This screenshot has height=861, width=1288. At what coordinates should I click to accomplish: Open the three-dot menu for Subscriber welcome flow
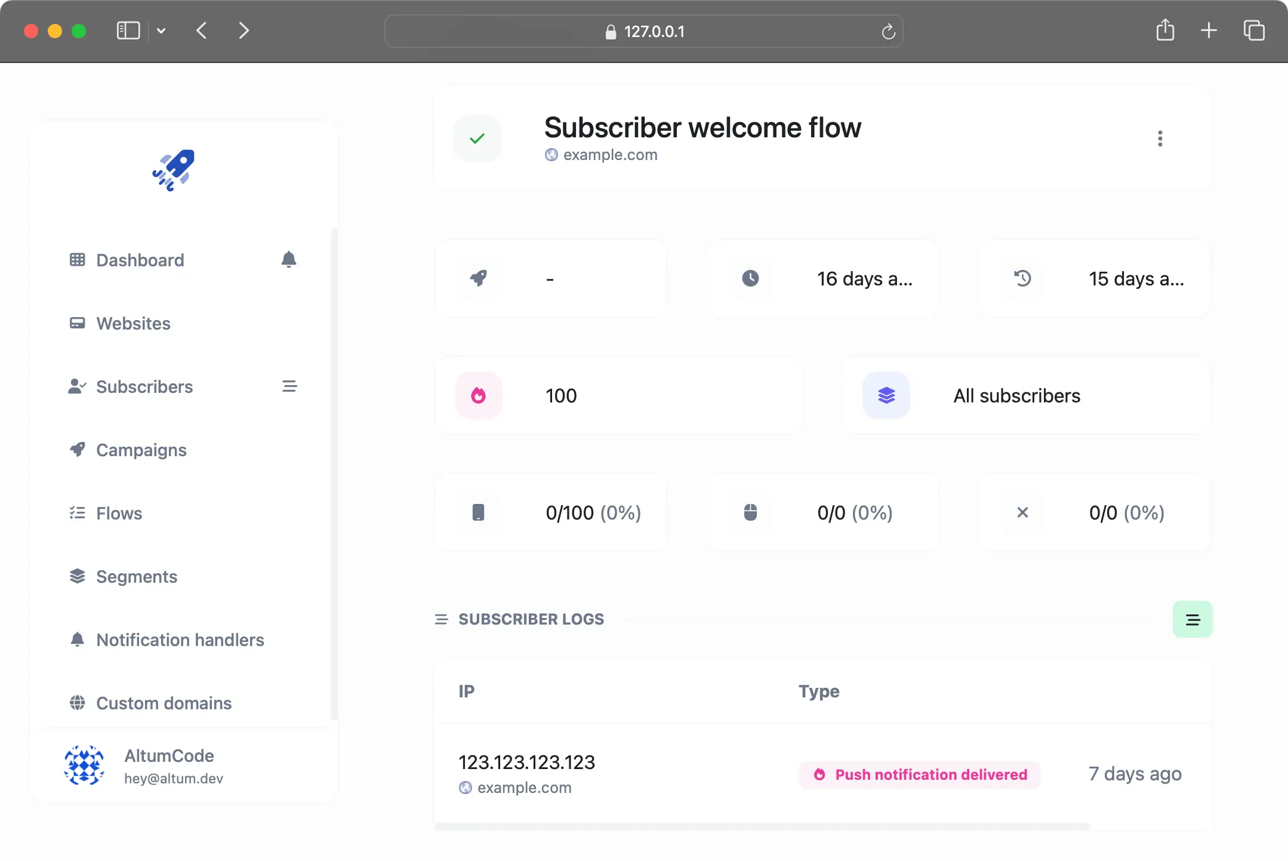pos(1160,138)
